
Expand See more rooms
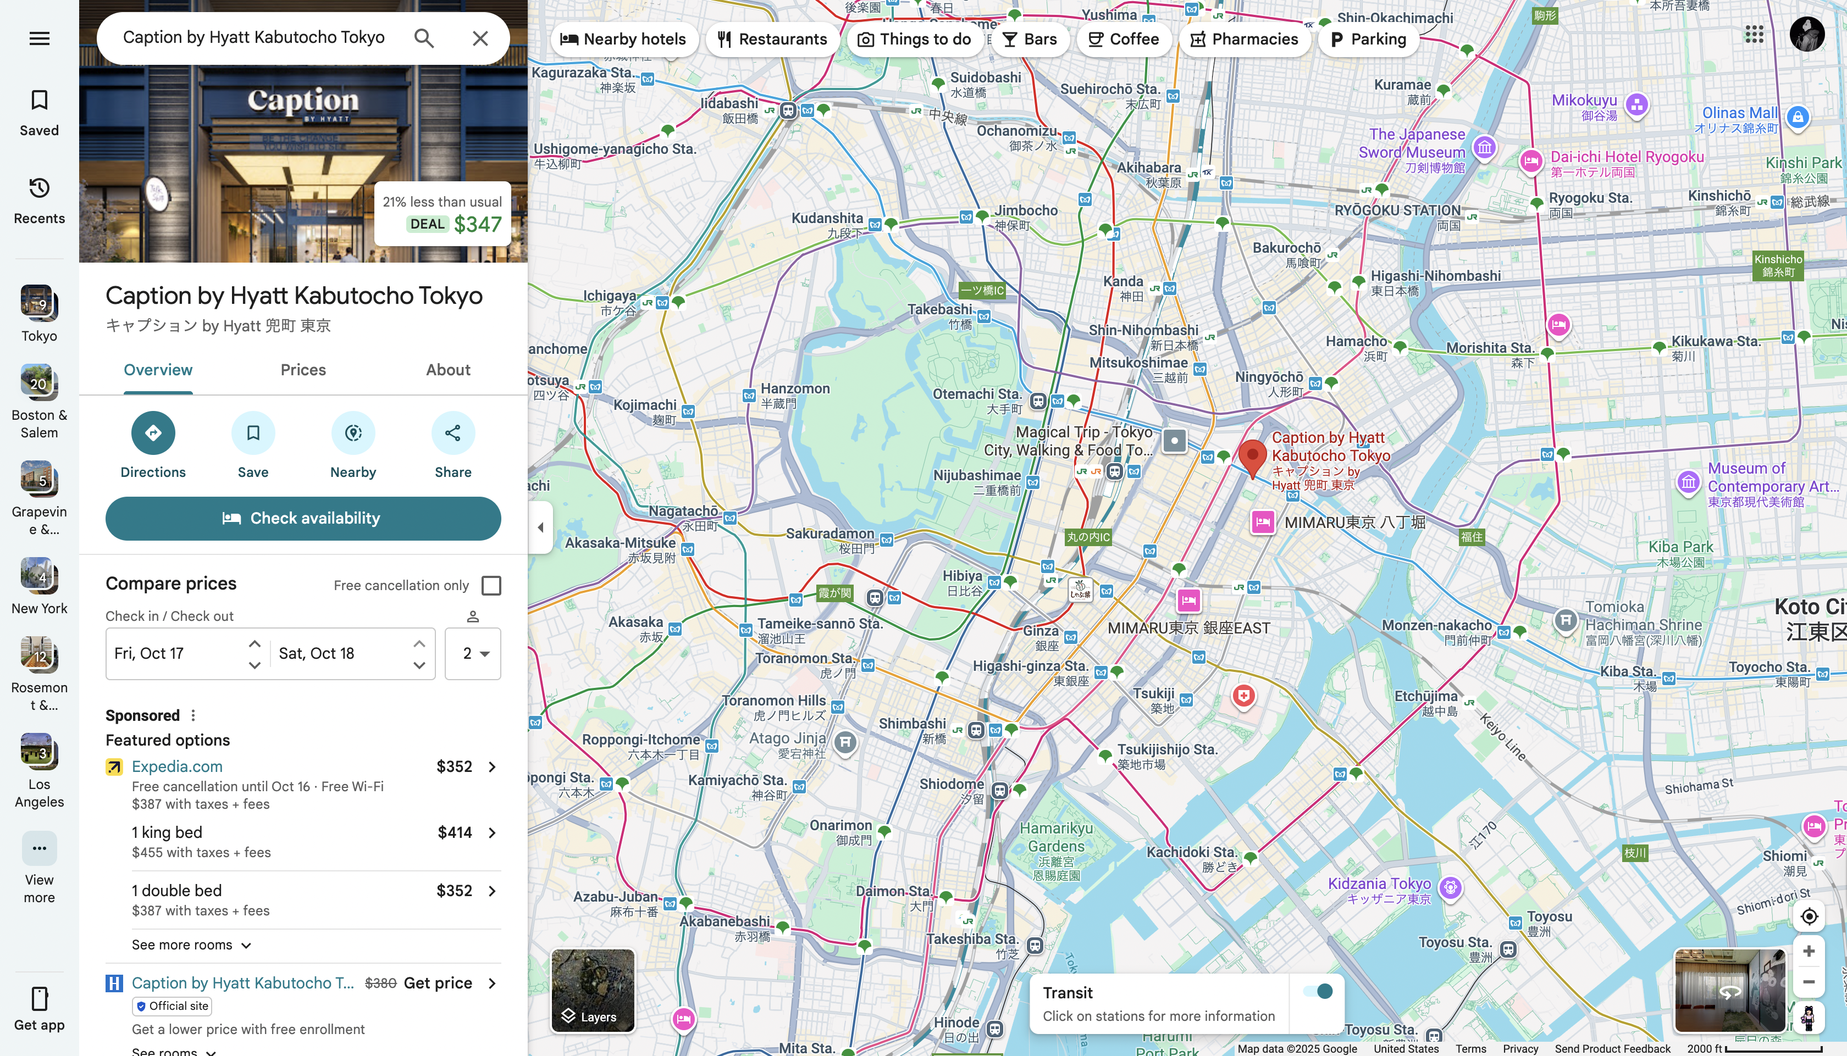[x=191, y=945]
